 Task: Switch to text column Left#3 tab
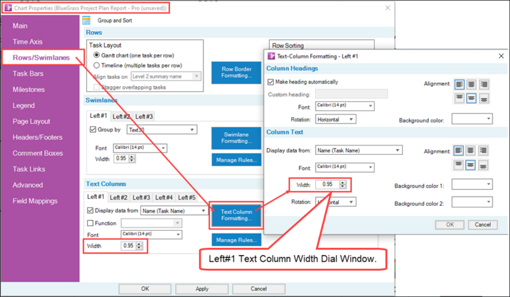[141, 198]
